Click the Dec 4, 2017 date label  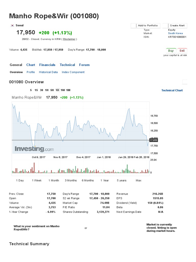click(83, 157)
